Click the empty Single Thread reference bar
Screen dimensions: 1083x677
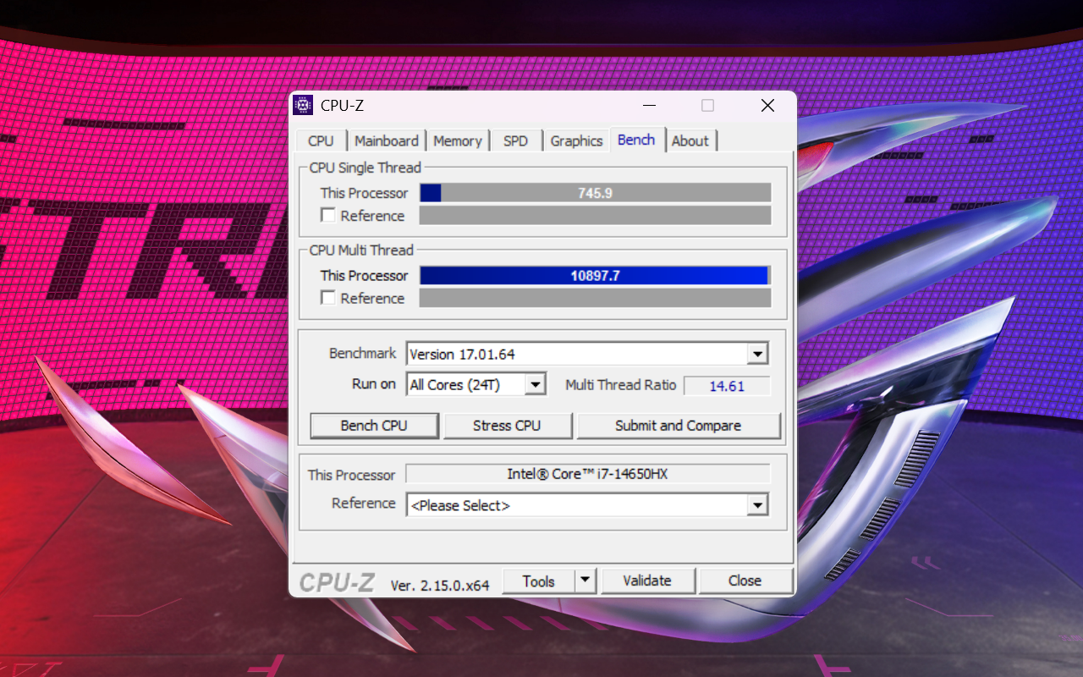coord(596,216)
